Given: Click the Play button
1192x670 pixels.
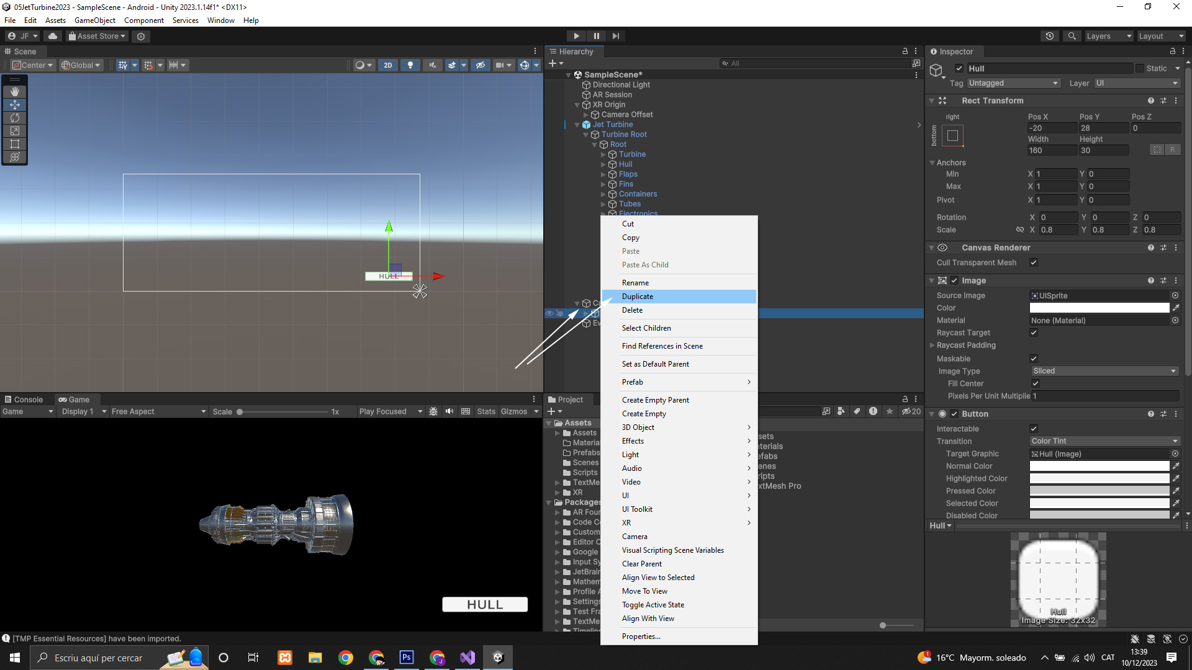Looking at the screenshot, I should (x=576, y=36).
